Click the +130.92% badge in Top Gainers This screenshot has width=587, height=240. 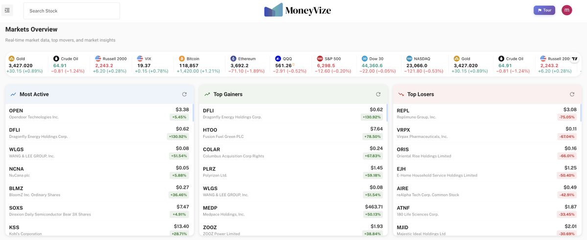click(372, 117)
